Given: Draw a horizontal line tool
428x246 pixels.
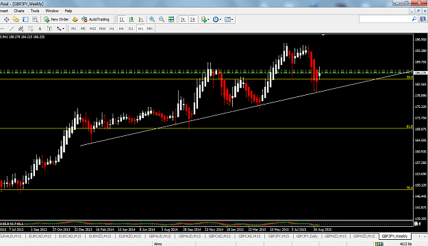Looking at the screenshot, I should pos(2,29).
